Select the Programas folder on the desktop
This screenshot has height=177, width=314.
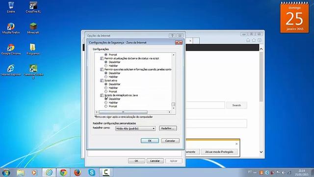point(33,49)
